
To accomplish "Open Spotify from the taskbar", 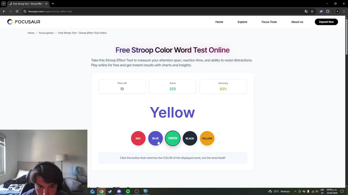I will click(x=128, y=191).
